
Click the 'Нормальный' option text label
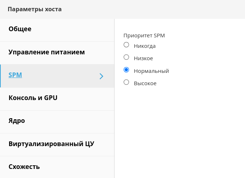coord(151,71)
